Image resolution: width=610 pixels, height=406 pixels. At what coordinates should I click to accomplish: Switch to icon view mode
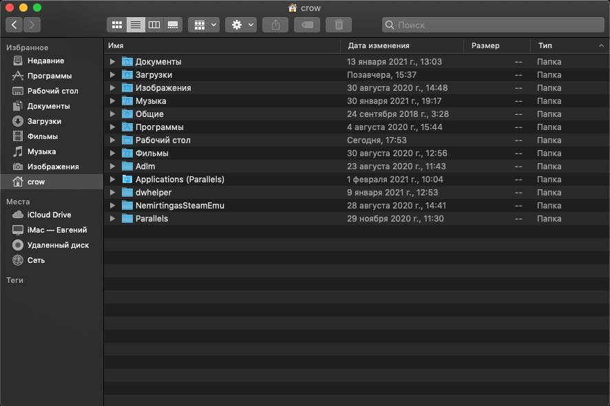(117, 25)
